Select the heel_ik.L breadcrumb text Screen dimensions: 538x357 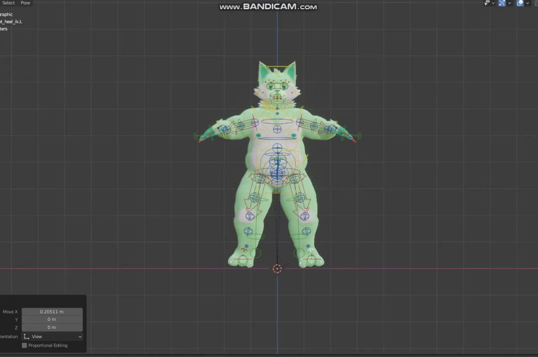11,22
